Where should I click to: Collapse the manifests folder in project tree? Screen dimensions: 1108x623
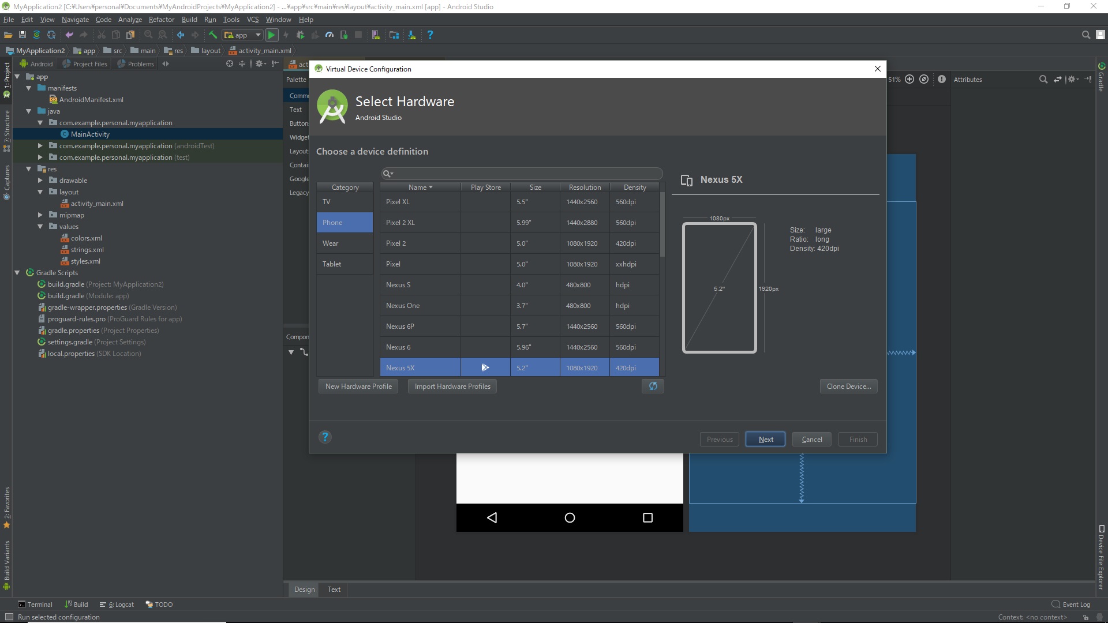tap(28, 88)
